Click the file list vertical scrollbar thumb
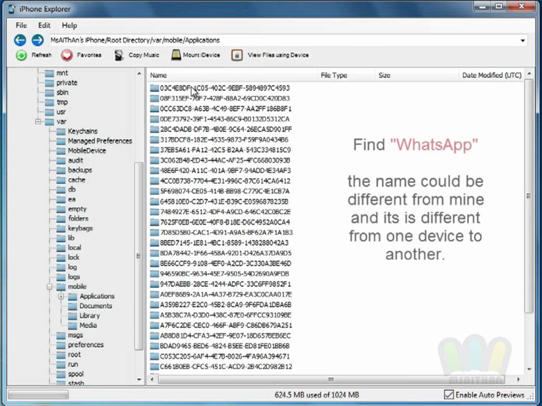Viewport: 542px width, 406px height. click(x=528, y=196)
